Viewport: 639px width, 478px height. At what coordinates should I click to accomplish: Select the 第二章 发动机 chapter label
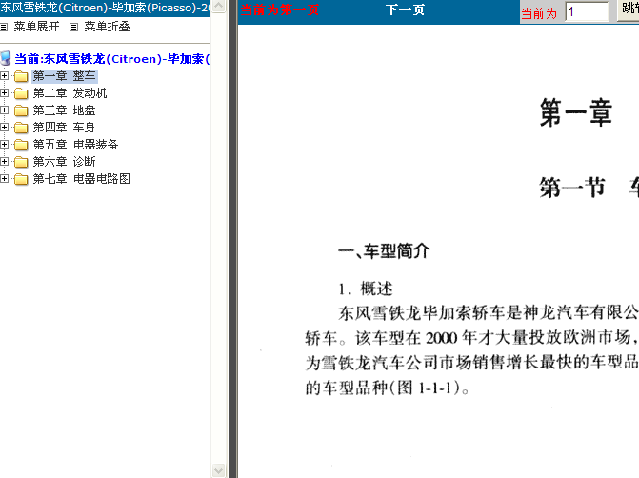[x=70, y=93]
